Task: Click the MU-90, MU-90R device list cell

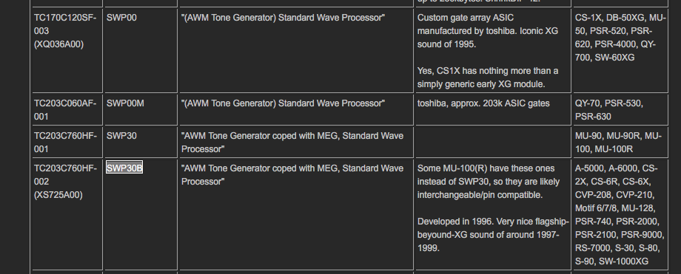Action: click(x=620, y=143)
